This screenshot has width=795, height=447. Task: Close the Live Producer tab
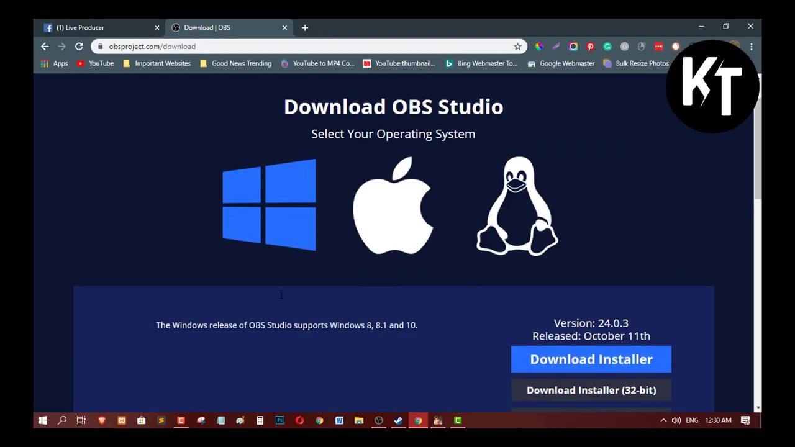(157, 27)
